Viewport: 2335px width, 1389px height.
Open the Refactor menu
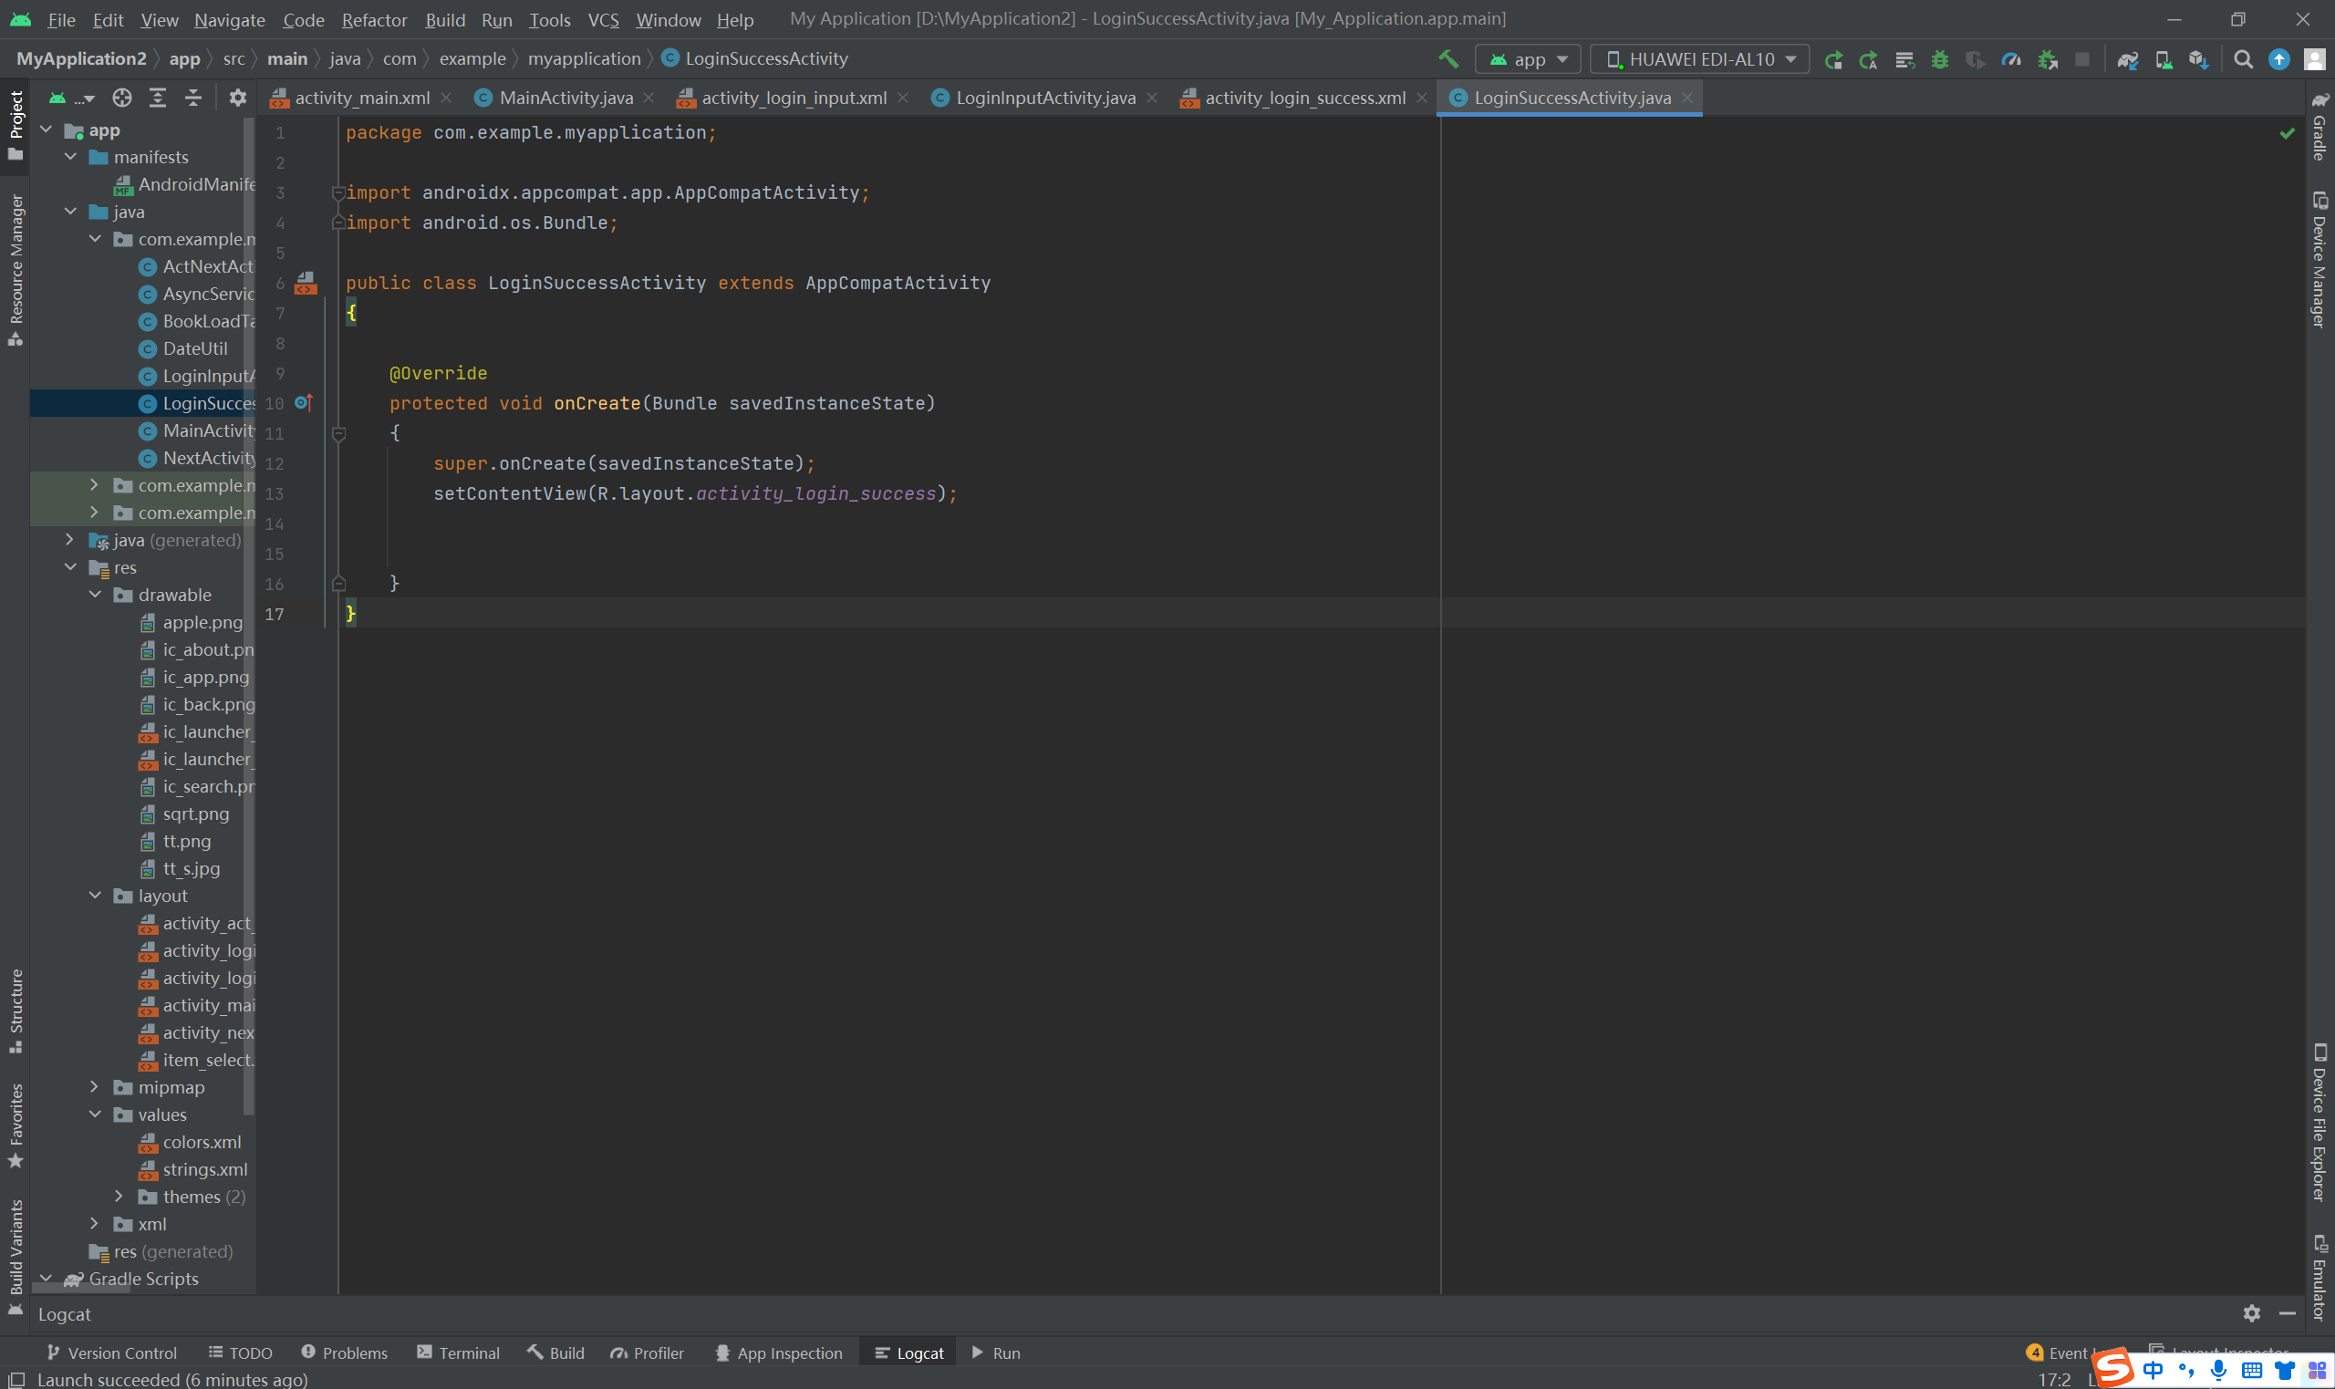click(x=373, y=20)
